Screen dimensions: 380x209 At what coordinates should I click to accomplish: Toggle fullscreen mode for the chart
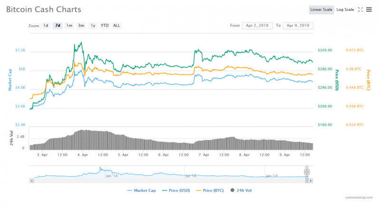(x=361, y=9)
